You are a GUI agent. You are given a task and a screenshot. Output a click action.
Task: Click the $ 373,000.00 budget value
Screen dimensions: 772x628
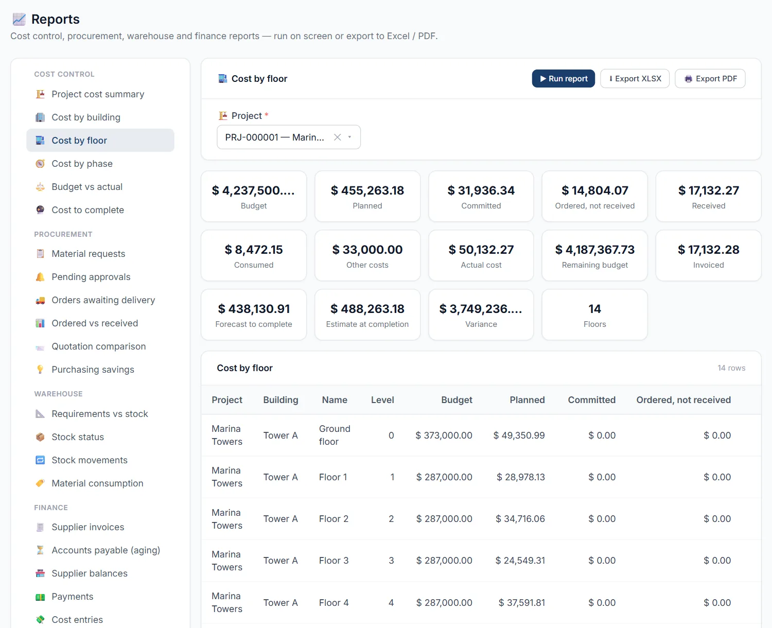(444, 435)
